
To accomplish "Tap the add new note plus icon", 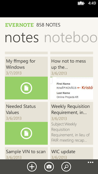I will pyautogui.click(x=32, y=167).
